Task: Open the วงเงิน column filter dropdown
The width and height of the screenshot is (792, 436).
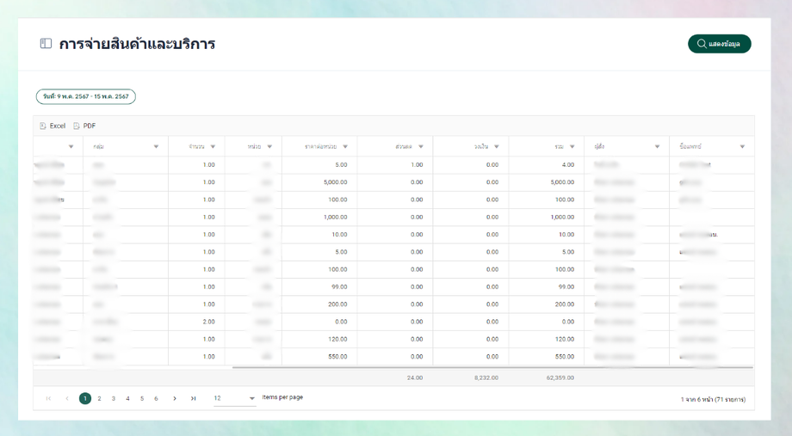Action: 497,146
